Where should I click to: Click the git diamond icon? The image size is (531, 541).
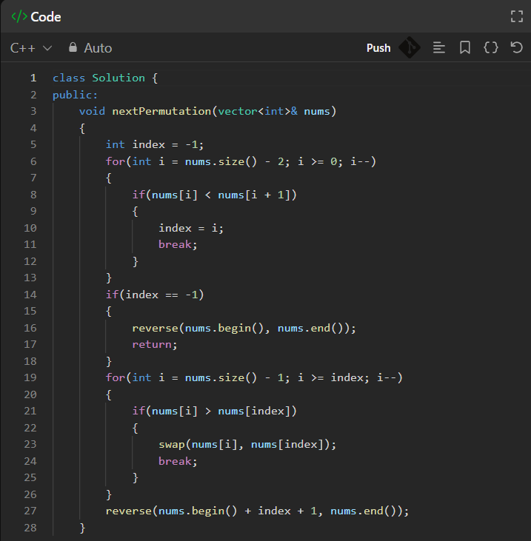tap(410, 47)
